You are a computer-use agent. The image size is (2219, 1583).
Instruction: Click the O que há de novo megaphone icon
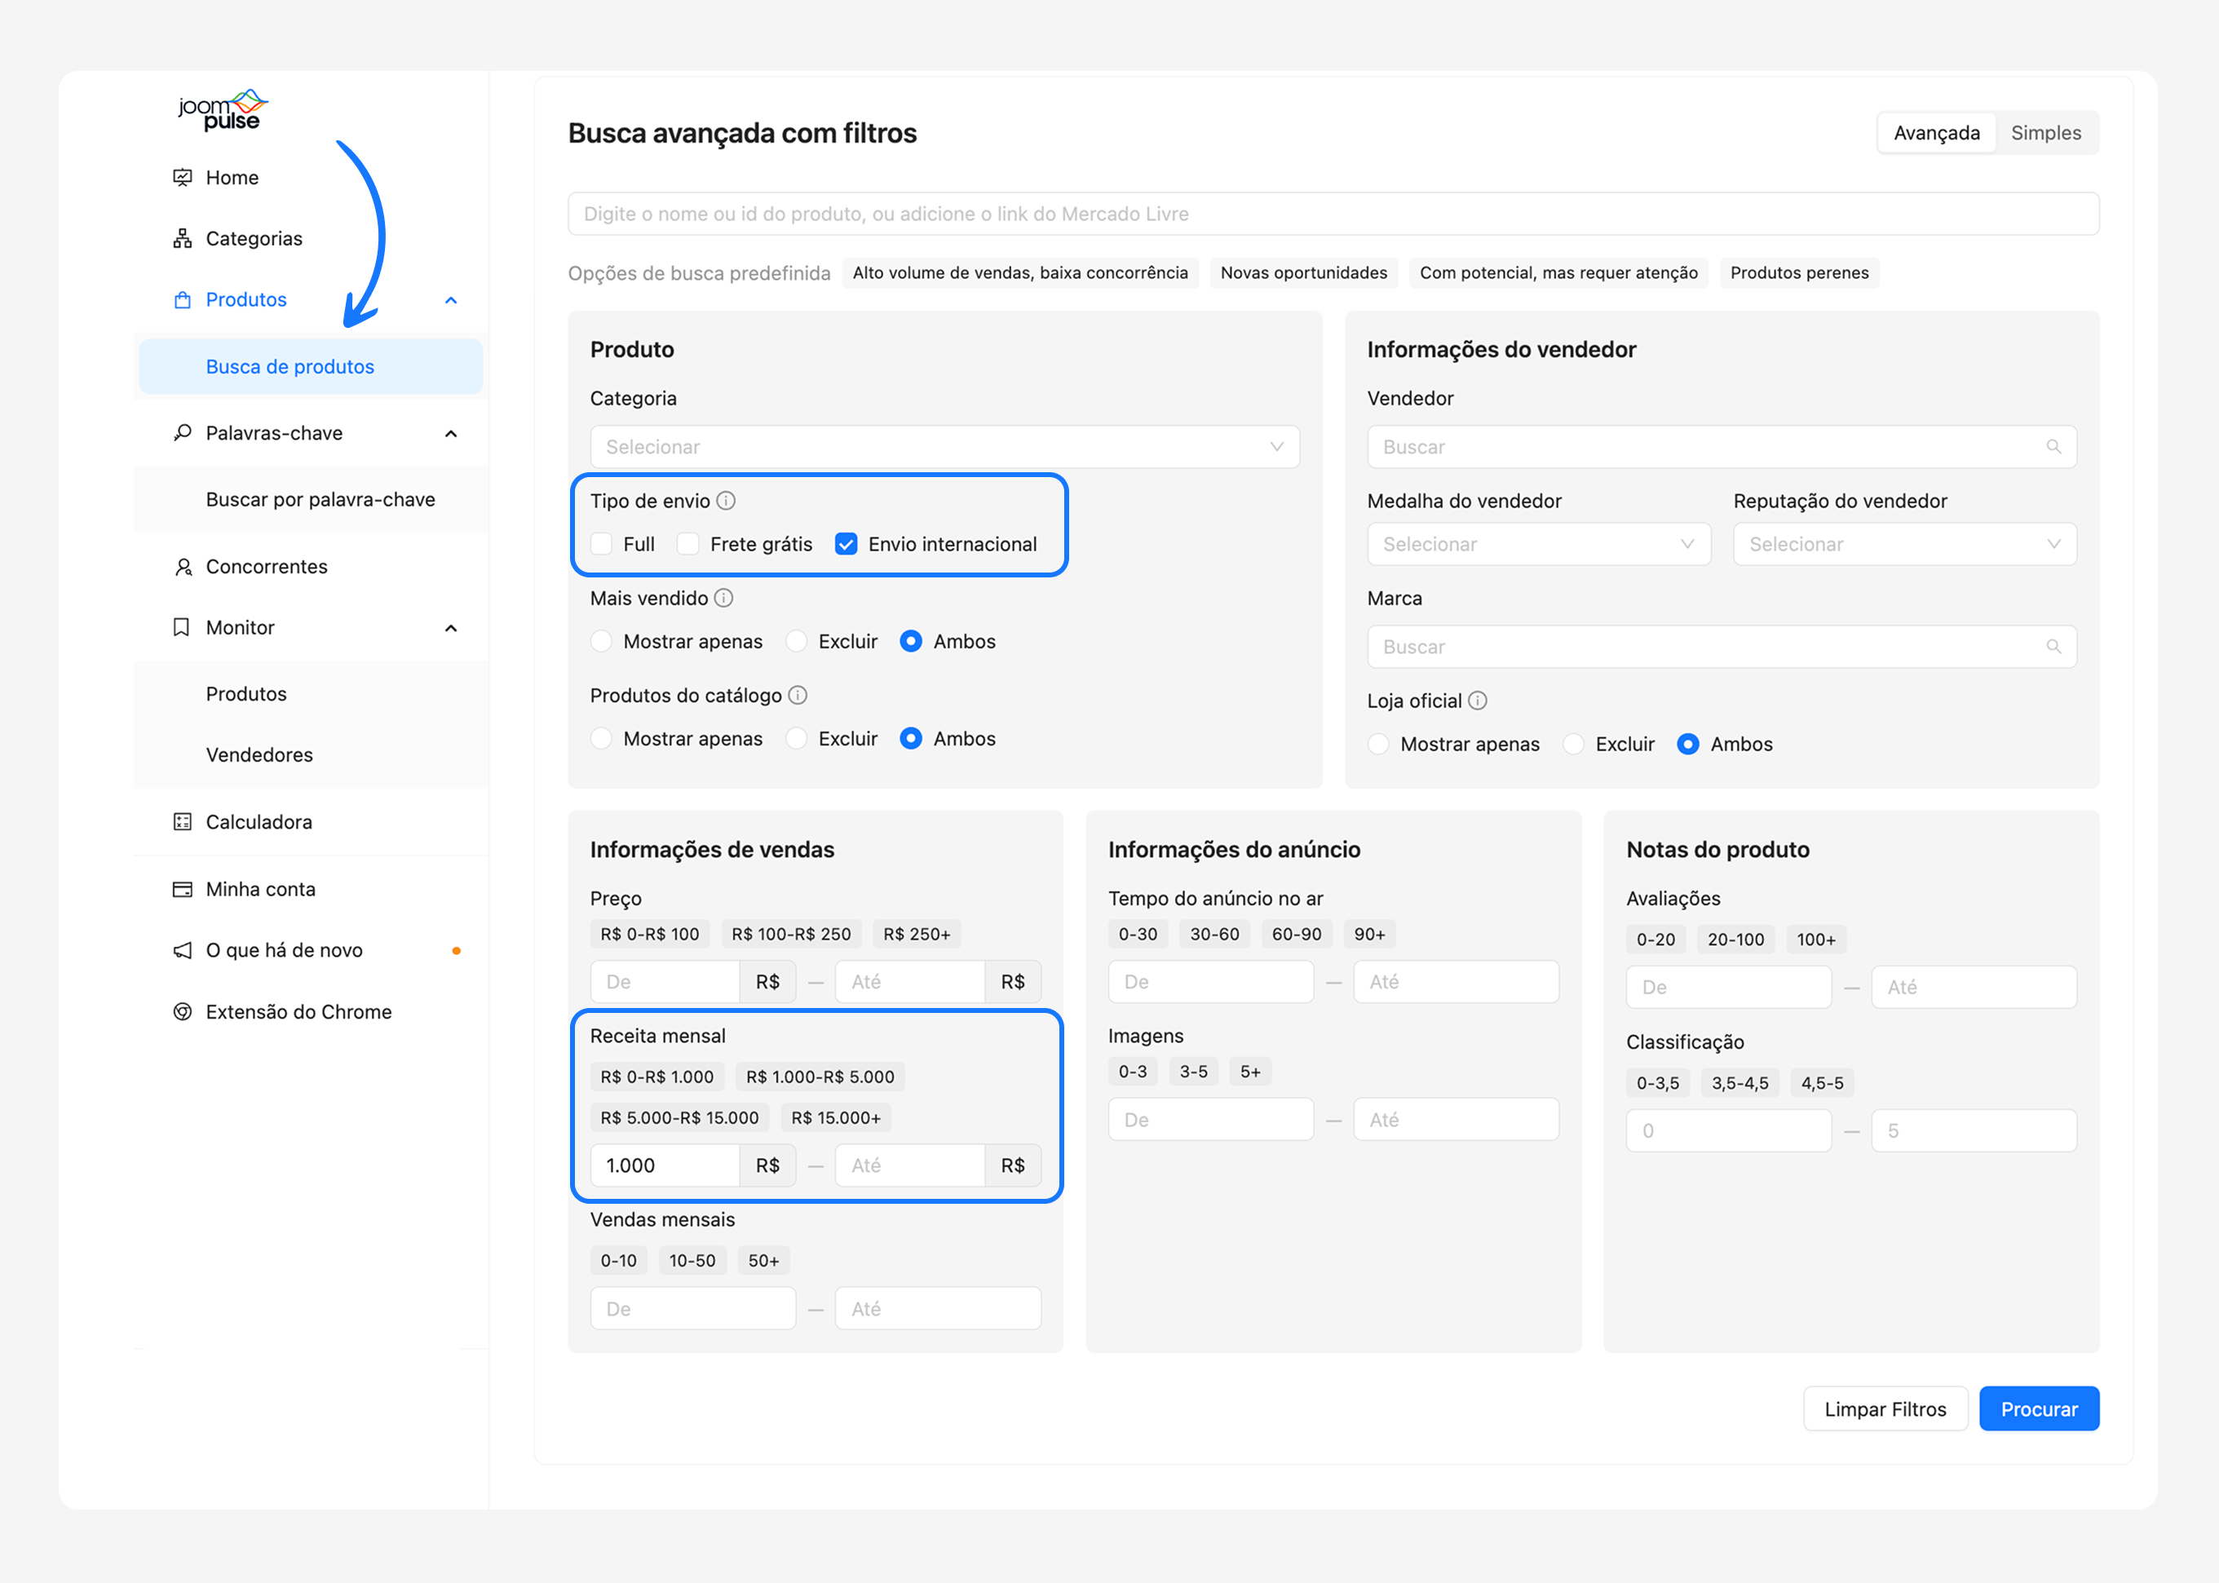coord(182,950)
